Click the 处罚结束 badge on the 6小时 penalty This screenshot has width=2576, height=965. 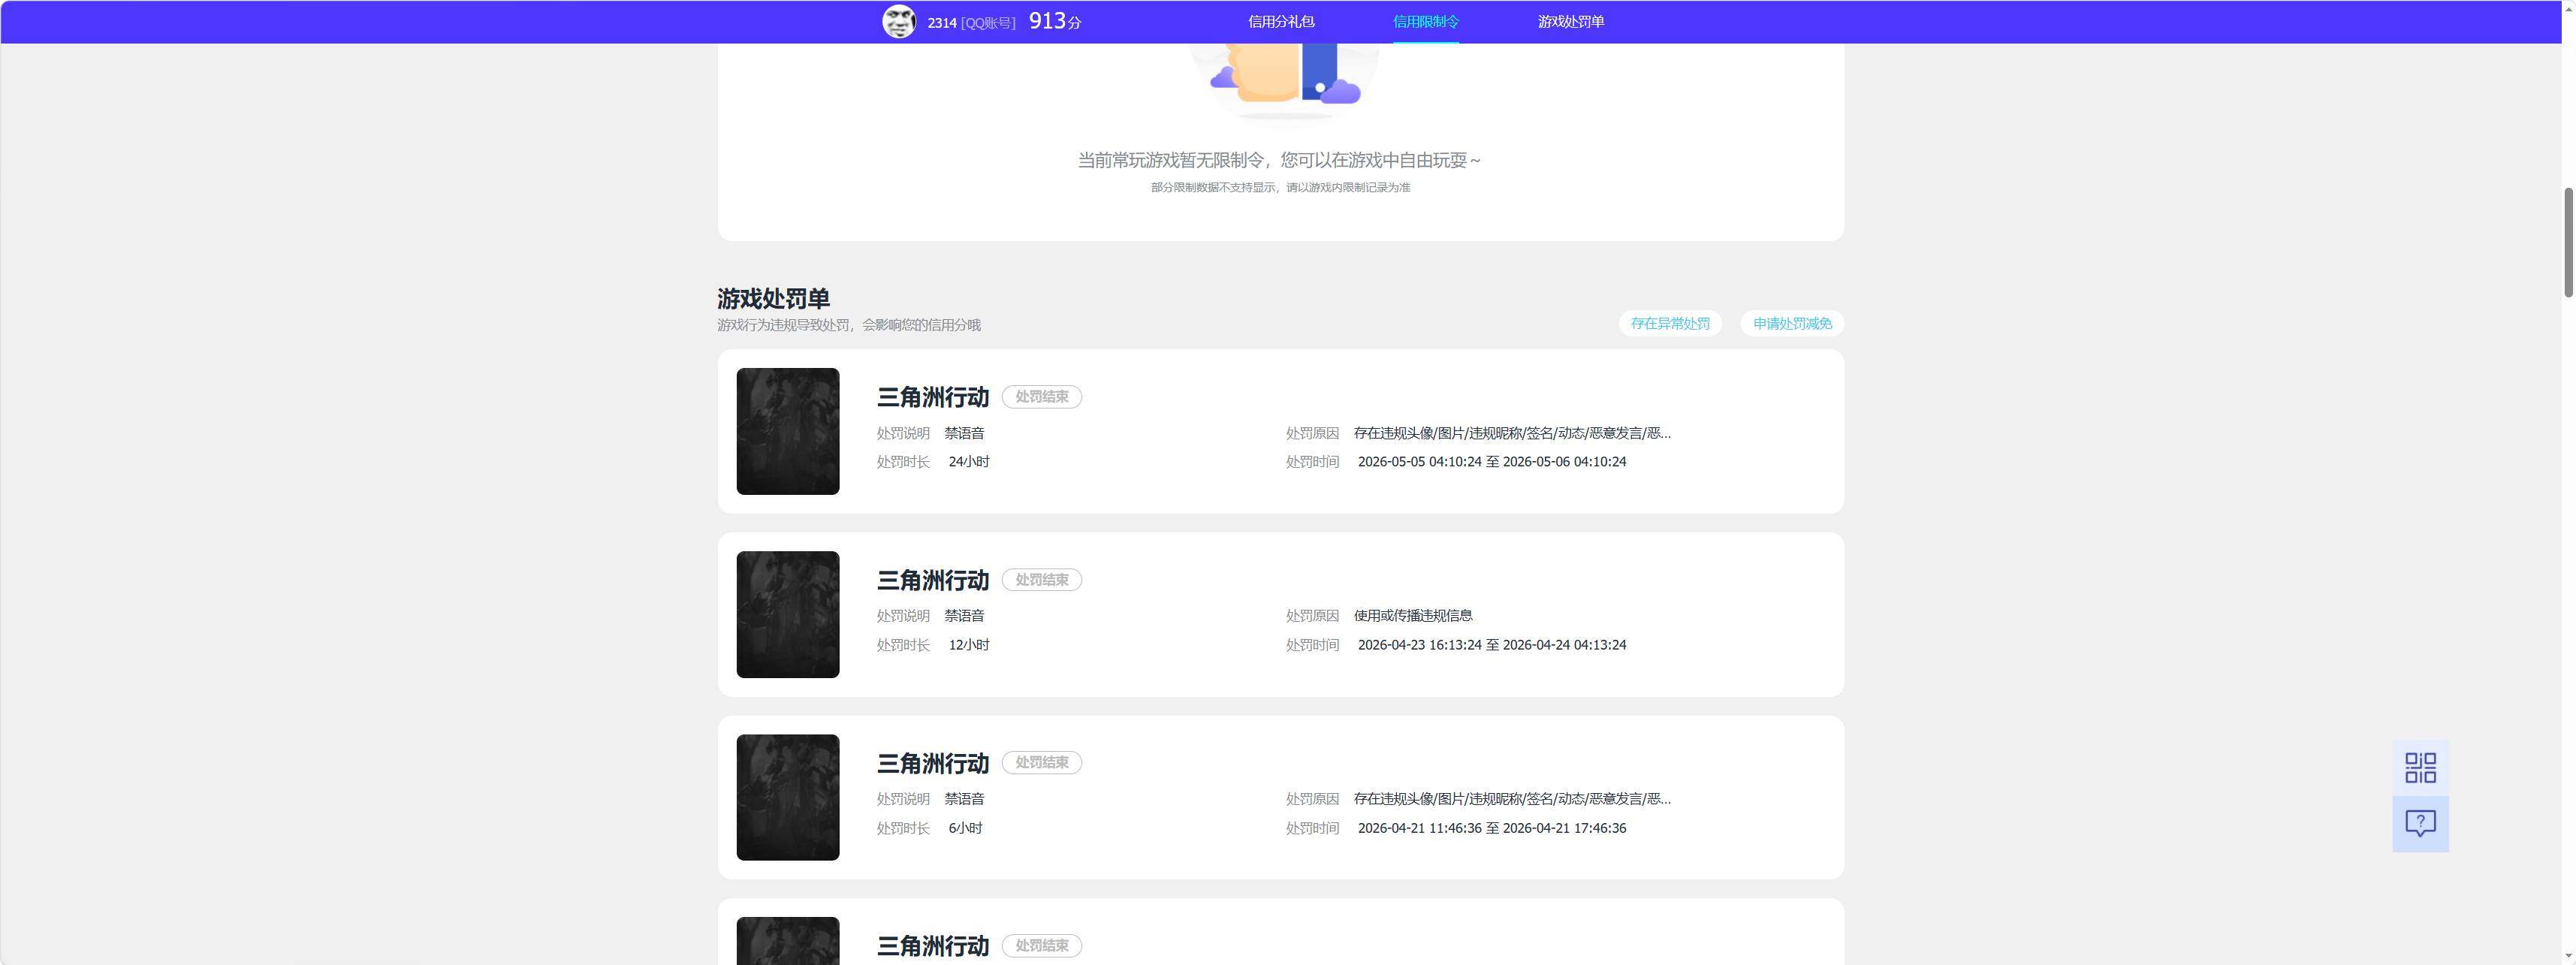point(1042,762)
